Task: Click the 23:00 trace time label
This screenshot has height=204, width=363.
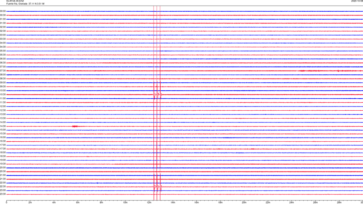Action: (3, 190)
